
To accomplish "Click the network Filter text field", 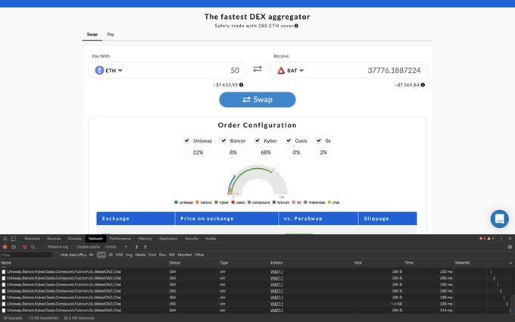I will click(x=26, y=255).
